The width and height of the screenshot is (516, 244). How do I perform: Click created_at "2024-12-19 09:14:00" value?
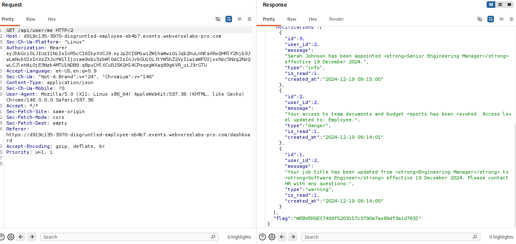tap(353, 201)
